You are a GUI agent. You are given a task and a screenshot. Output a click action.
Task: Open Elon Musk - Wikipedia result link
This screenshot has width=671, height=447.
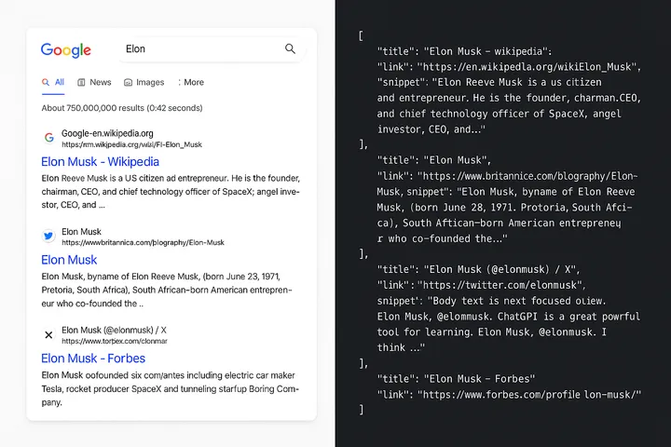click(x=100, y=162)
